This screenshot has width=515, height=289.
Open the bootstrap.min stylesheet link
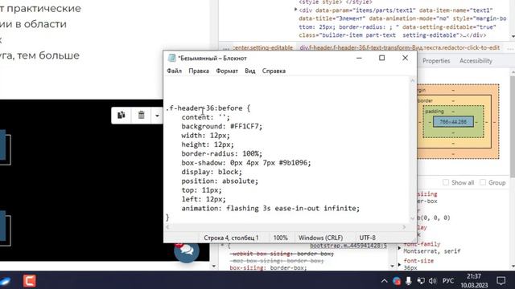(348, 246)
